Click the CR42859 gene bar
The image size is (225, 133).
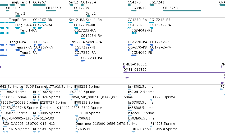tap(51, 11)
